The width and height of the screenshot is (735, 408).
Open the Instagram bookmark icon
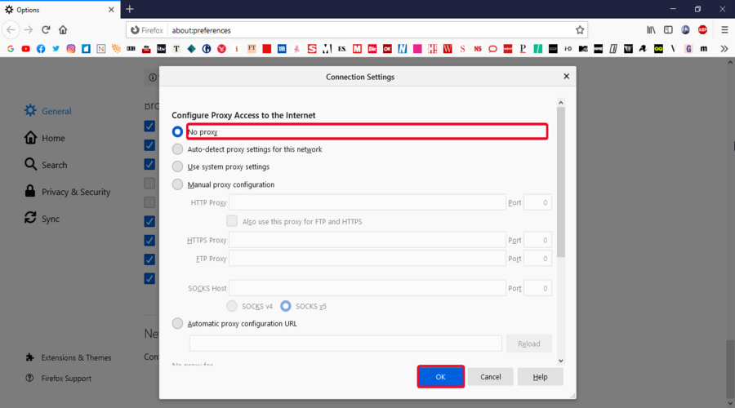coord(71,49)
